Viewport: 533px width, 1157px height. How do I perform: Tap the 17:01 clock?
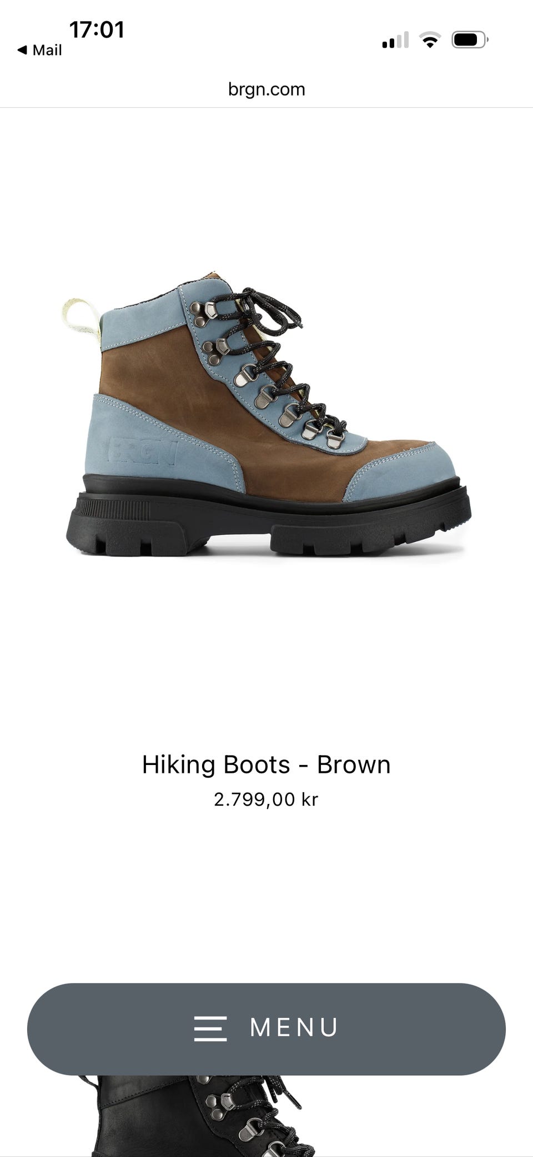[x=97, y=29]
